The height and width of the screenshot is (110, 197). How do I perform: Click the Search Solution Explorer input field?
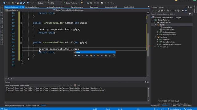pos(170,14)
